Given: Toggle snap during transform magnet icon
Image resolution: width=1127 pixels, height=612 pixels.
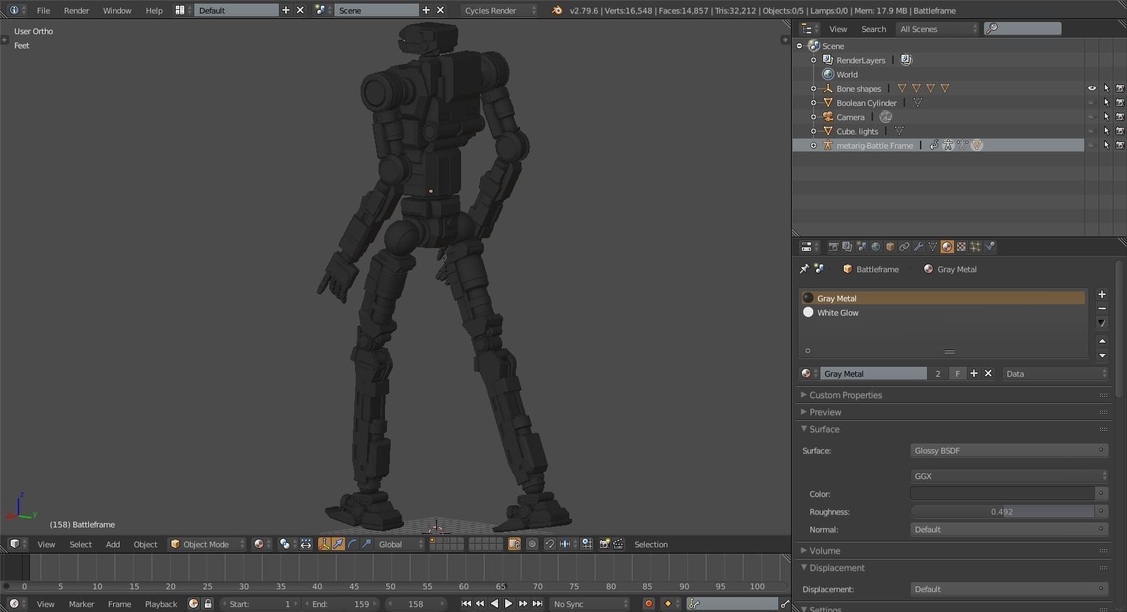Looking at the screenshot, I should (x=549, y=544).
